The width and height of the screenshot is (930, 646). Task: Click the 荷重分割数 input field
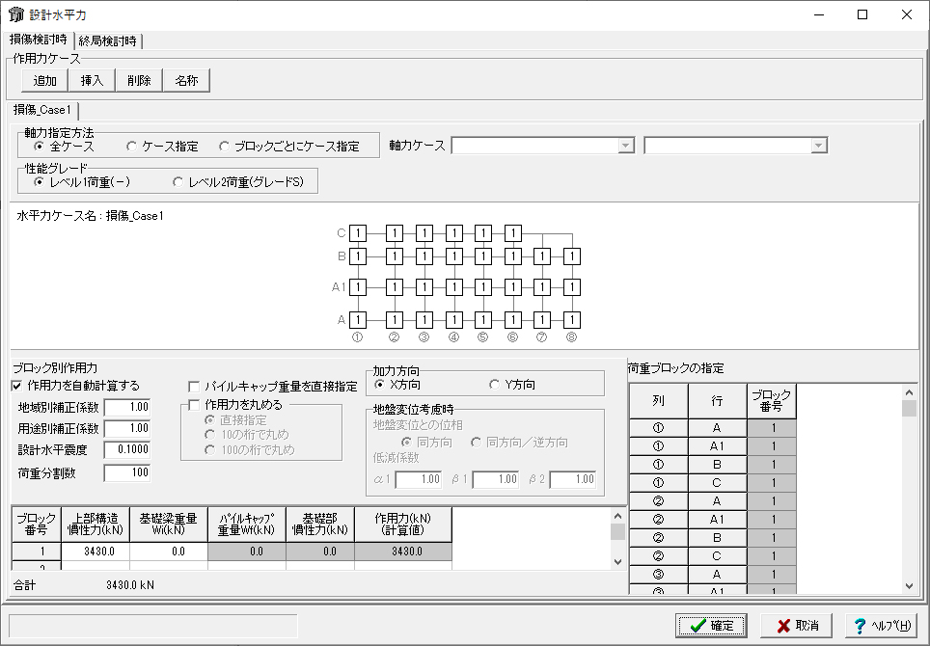point(127,472)
